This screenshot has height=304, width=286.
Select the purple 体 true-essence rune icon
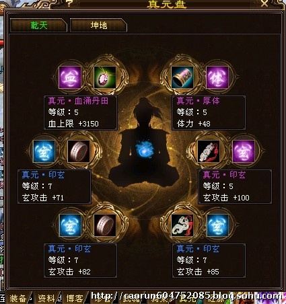tap(217, 77)
